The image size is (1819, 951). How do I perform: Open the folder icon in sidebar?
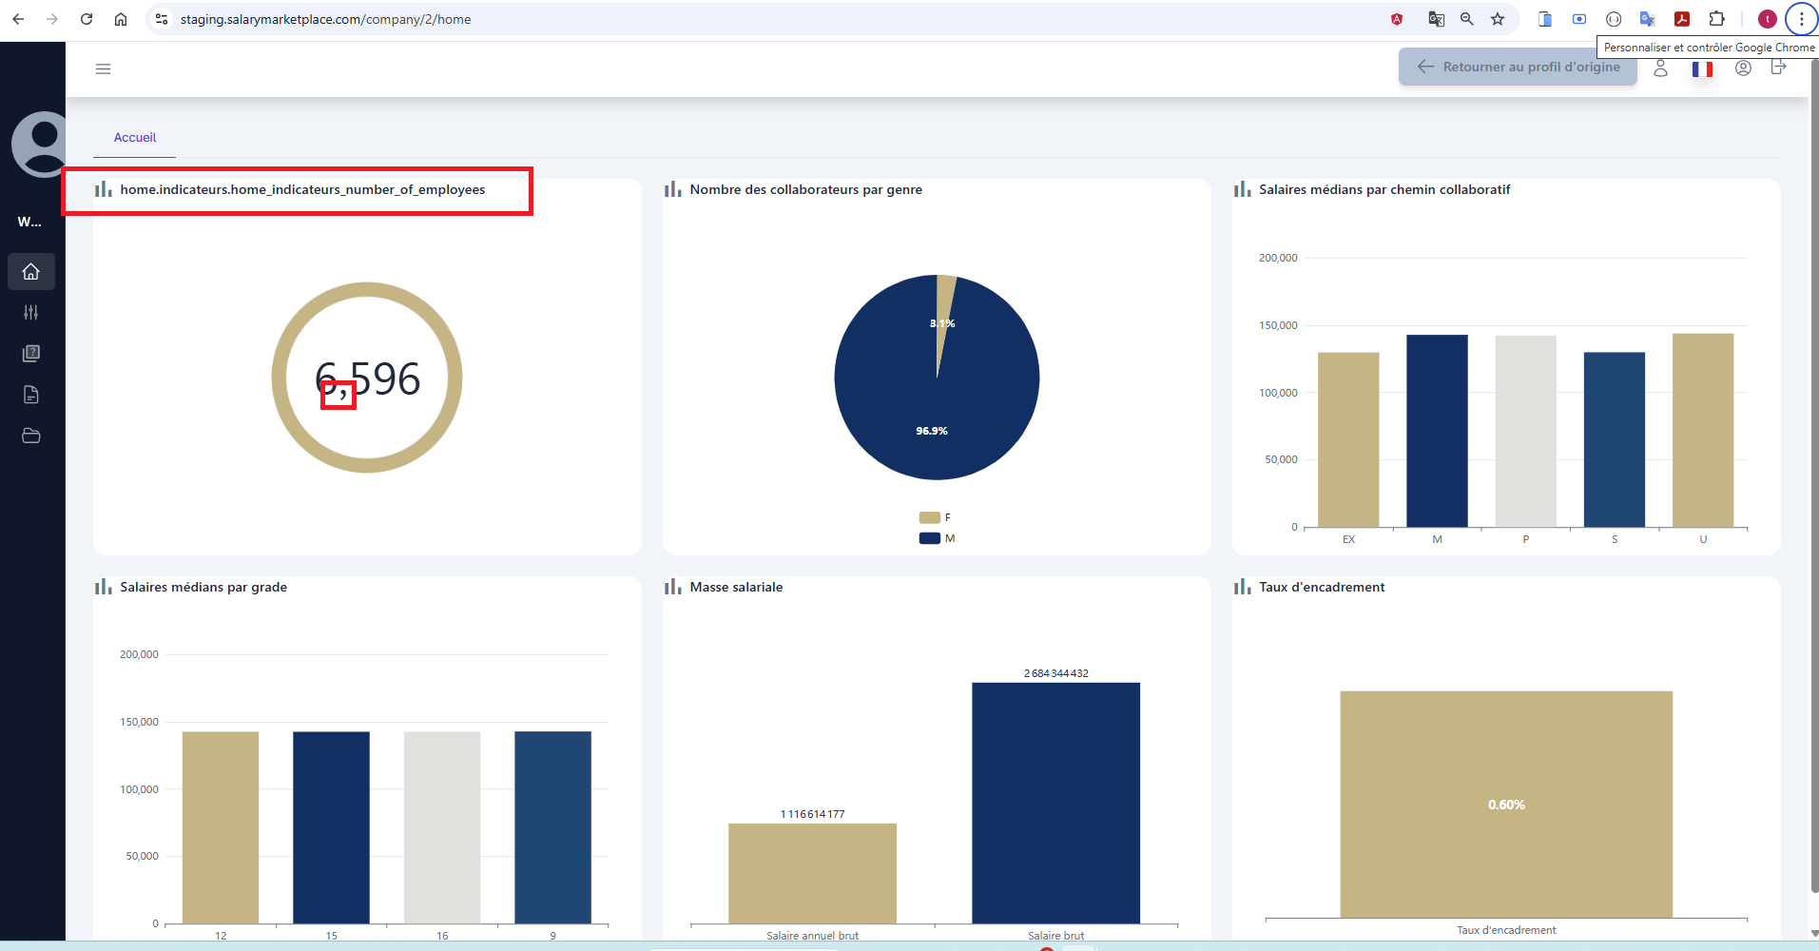pyautogui.click(x=31, y=436)
